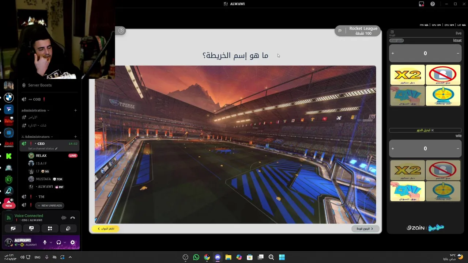Viewport: 468px width, 263px height.
Task: Collapse the administration category
Action: [x=35, y=110]
